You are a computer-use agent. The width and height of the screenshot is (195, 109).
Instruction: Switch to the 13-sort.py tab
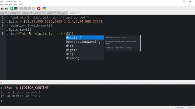pos(62,13)
